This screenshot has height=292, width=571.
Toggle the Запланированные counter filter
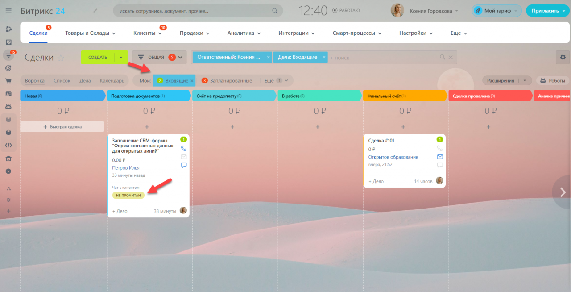tap(227, 81)
